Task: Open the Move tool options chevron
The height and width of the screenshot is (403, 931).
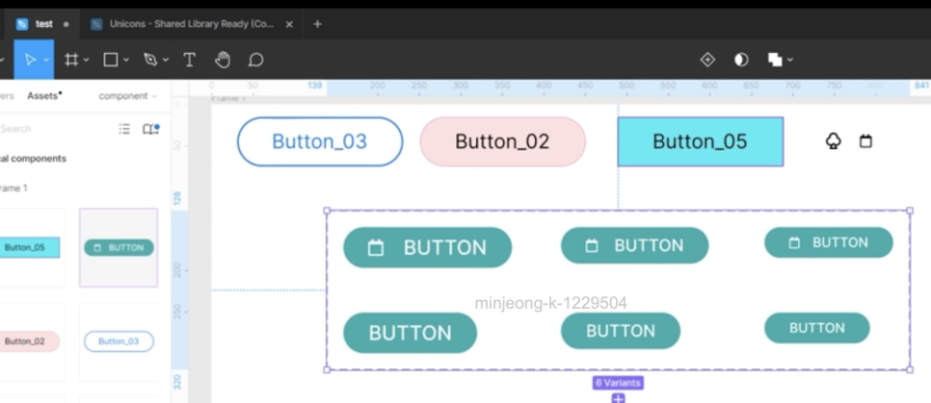Action: (45, 60)
